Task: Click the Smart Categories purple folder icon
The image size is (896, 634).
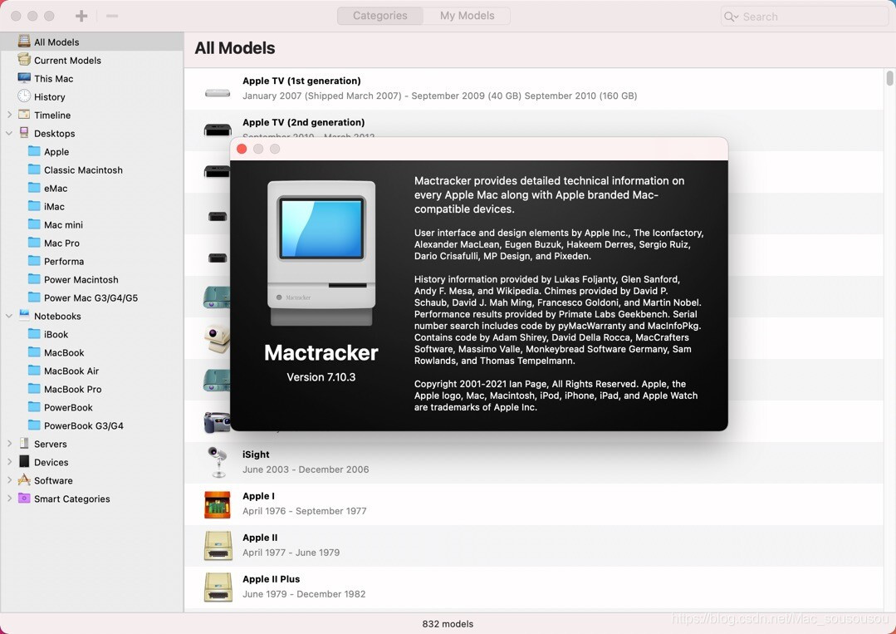Action: [x=24, y=498]
